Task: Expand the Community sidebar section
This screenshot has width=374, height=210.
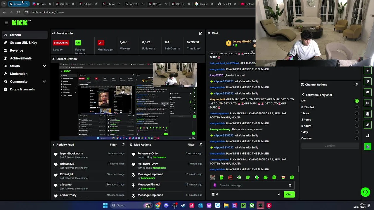Action: (x=44, y=82)
